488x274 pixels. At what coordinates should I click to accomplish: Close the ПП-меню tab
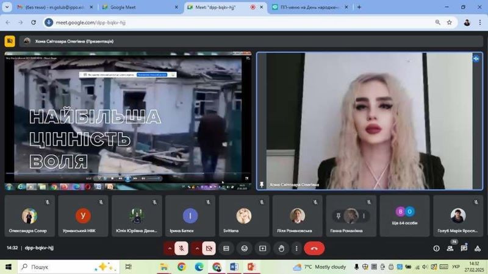coord(346,7)
